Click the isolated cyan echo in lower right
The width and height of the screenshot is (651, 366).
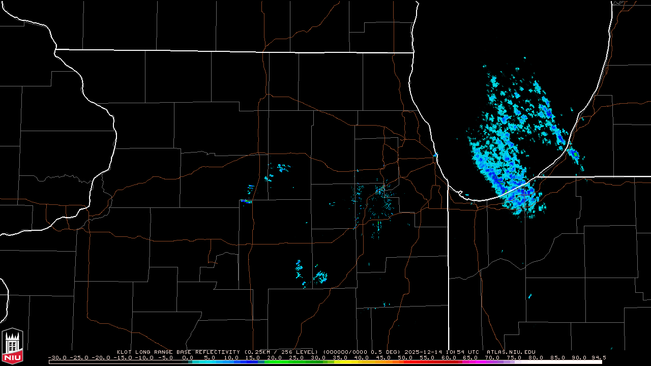click(x=529, y=296)
